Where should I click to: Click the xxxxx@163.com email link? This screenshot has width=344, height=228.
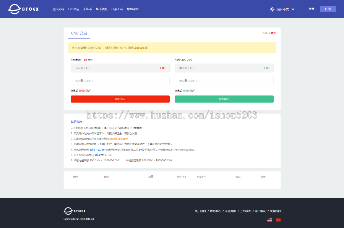pyautogui.click(x=118, y=139)
